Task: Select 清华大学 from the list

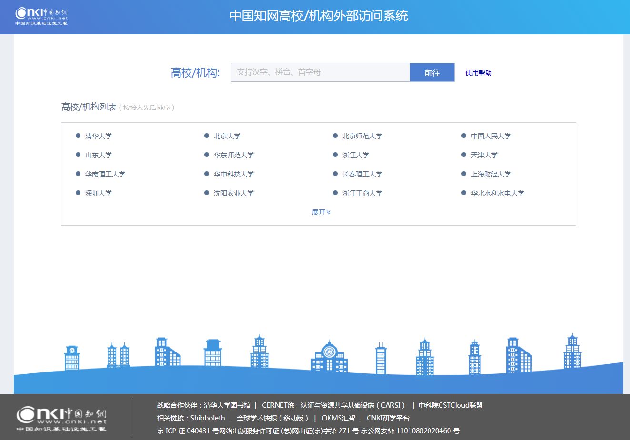Action: [x=99, y=136]
